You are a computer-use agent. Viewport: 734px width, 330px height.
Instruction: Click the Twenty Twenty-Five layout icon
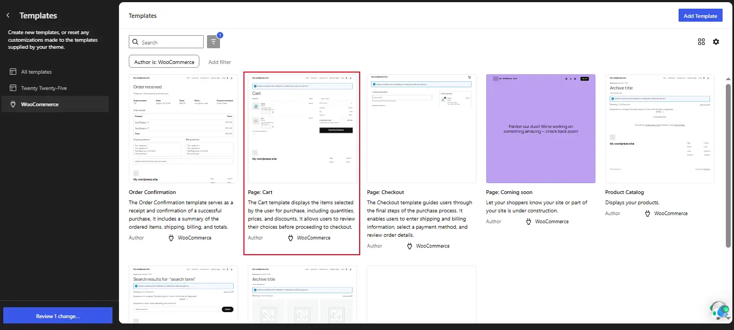click(13, 88)
